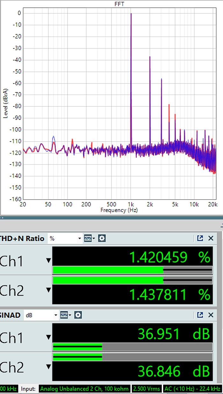Open THD+N Ratio unit dropdown showing %
The width and height of the screenshot is (223, 394).
(65, 238)
